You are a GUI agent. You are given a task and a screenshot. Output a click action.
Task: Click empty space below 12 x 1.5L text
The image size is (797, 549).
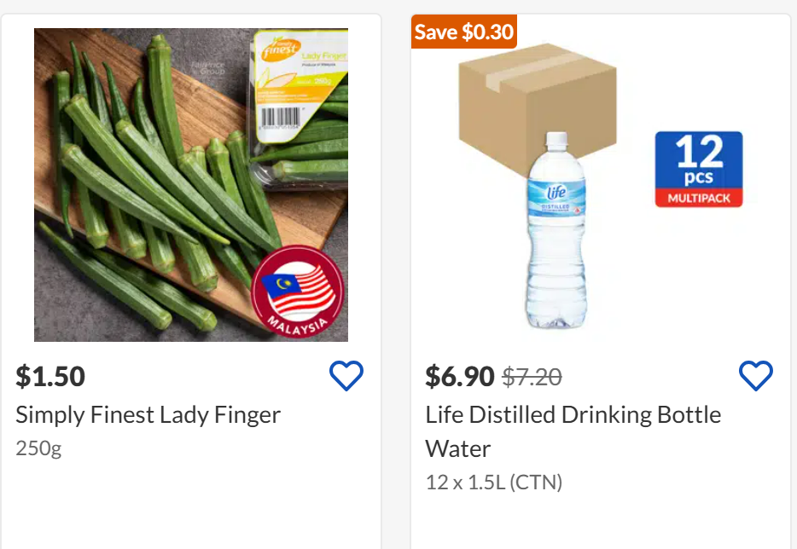click(x=600, y=522)
